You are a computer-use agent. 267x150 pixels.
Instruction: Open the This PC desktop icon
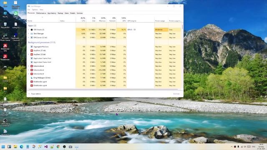click(5, 15)
